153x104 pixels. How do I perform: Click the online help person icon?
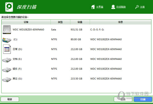pos(113,7)
